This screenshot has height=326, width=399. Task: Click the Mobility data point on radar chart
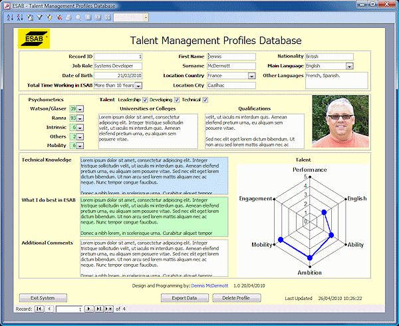click(281, 240)
